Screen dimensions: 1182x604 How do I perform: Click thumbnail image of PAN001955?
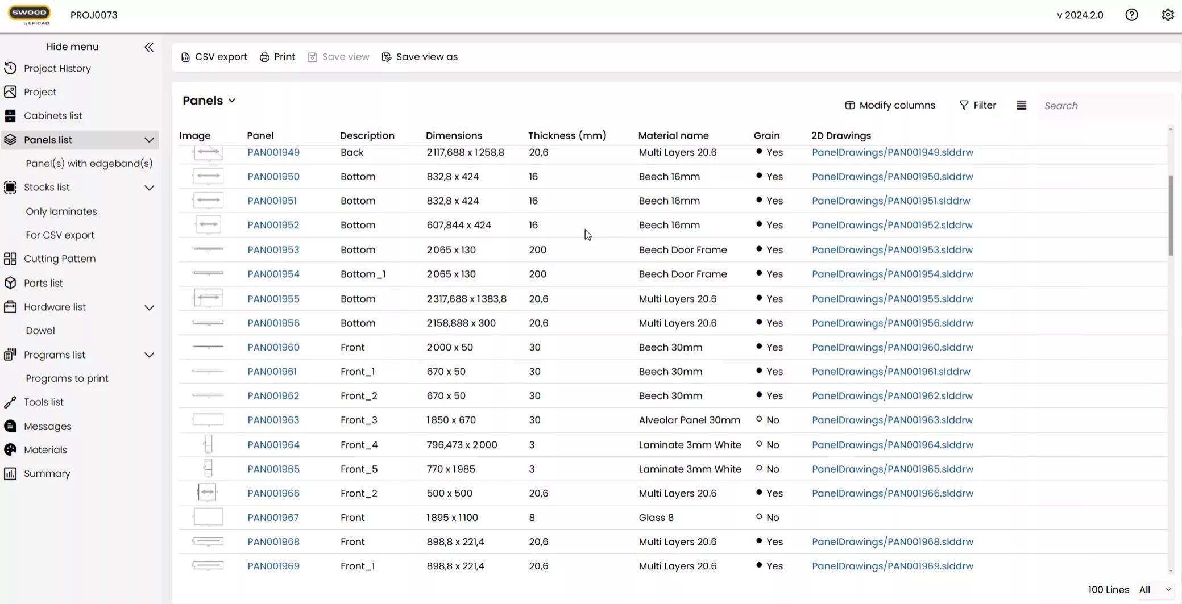(208, 298)
